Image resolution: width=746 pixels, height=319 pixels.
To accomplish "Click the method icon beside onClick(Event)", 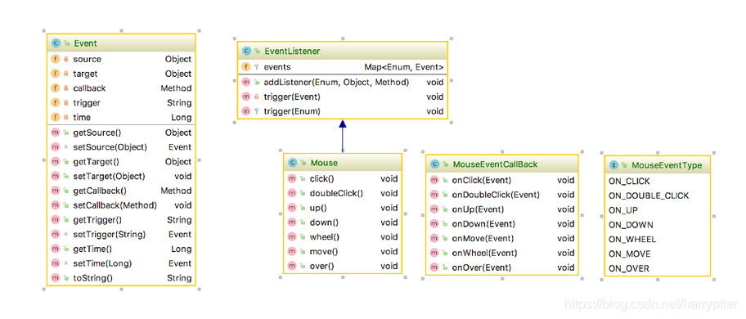I will tap(434, 180).
